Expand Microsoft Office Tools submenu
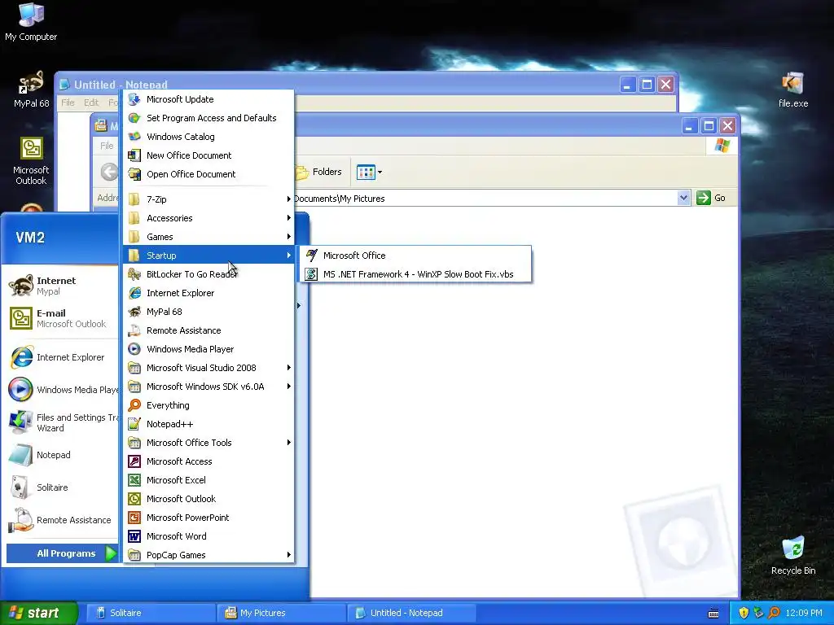The width and height of the screenshot is (834, 625). click(208, 443)
